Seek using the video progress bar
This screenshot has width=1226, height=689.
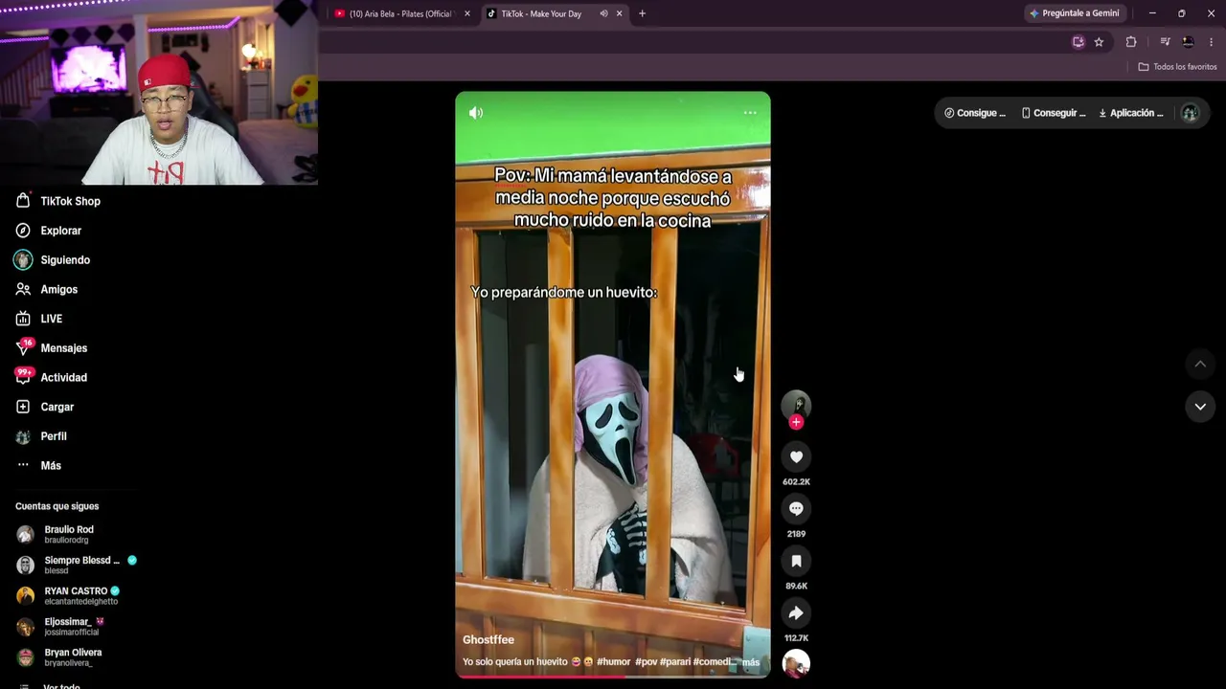click(x=613, y=677)
